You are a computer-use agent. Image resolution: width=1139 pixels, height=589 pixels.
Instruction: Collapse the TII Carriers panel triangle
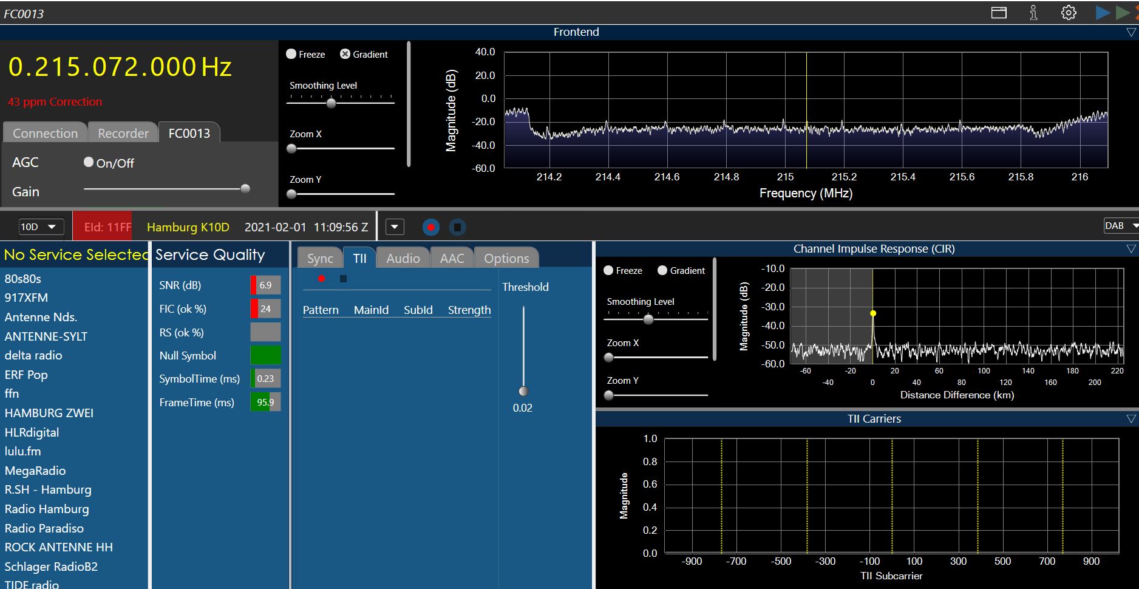pyautogui.click(x=1130, y=419)
